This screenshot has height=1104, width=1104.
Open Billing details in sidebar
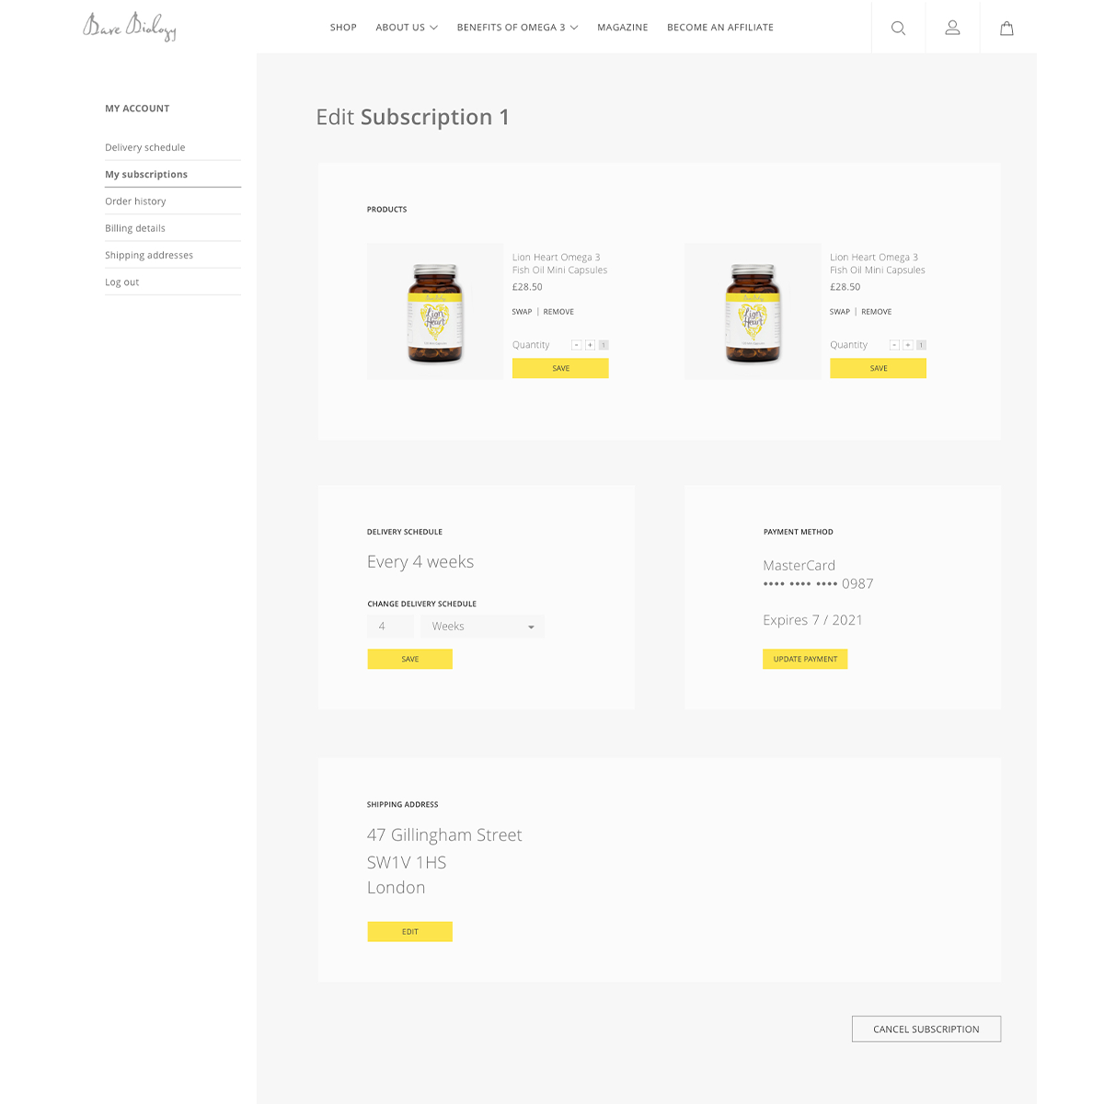coord(173,228)
